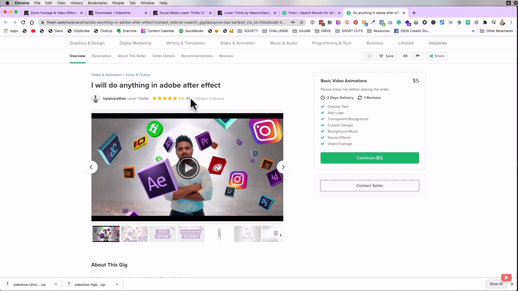Toggle Save to favorite this gig

point(386,56)
